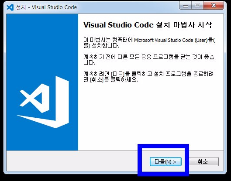Click the large Visual Studio Code logo
The height and width of the screenshot is (181, 231).
[43, 102]
